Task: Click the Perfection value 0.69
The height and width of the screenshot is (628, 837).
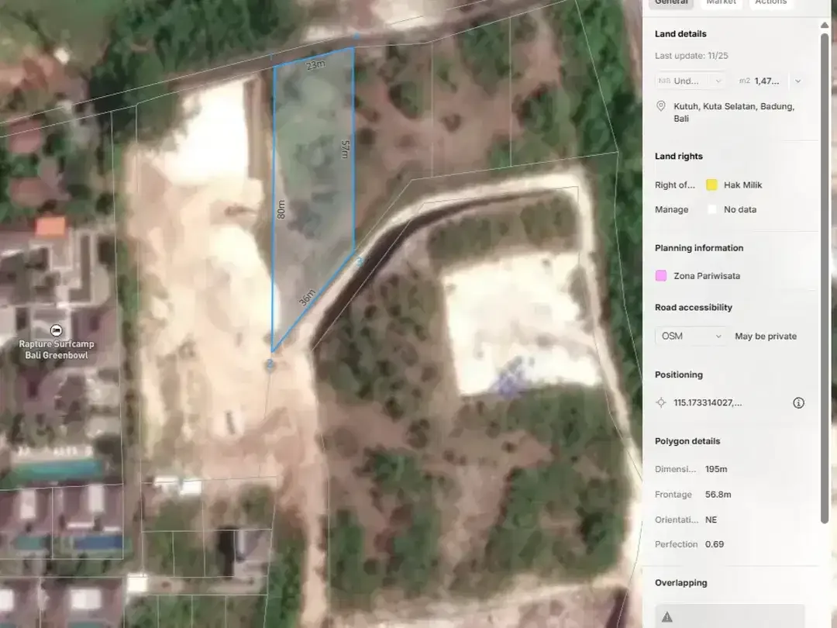Action: (715, 544)
